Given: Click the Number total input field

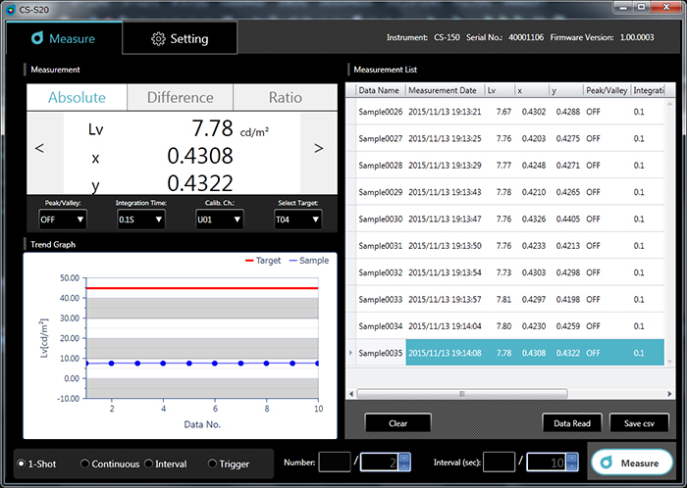Looking at the screenshot, I should click(380, 463).
